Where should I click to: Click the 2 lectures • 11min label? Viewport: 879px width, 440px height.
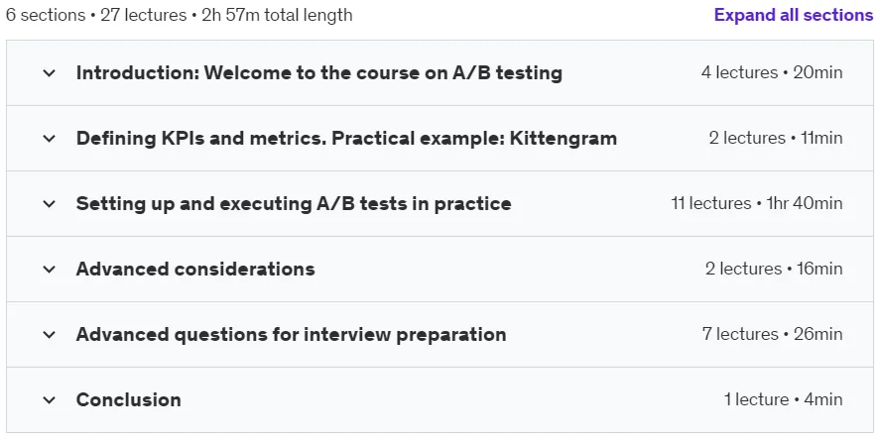(775, 139)
